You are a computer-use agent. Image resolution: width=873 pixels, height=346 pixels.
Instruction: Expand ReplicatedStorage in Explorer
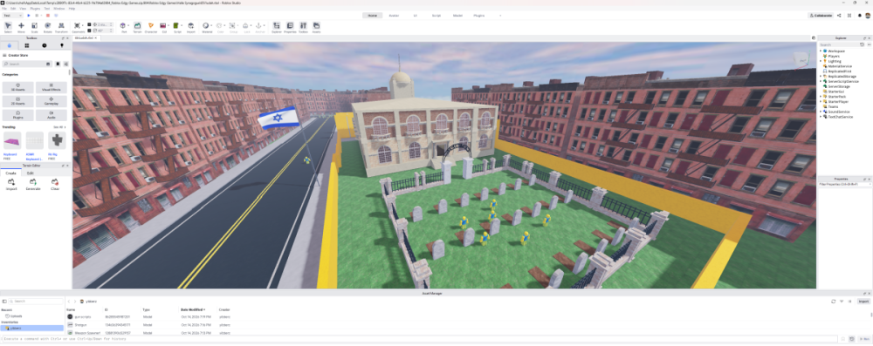click(x=821, y=76)
